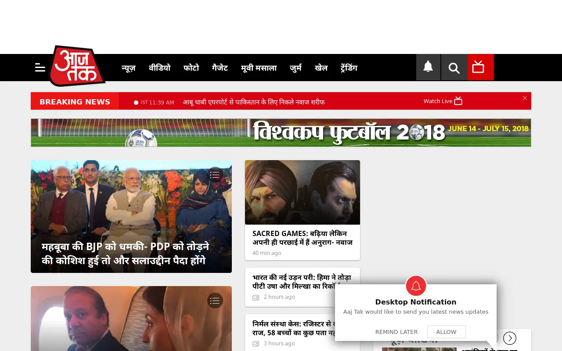Click the BREAKING NEWS label
This screenshot has height=351, width=562.
click(x=75, y=101)
